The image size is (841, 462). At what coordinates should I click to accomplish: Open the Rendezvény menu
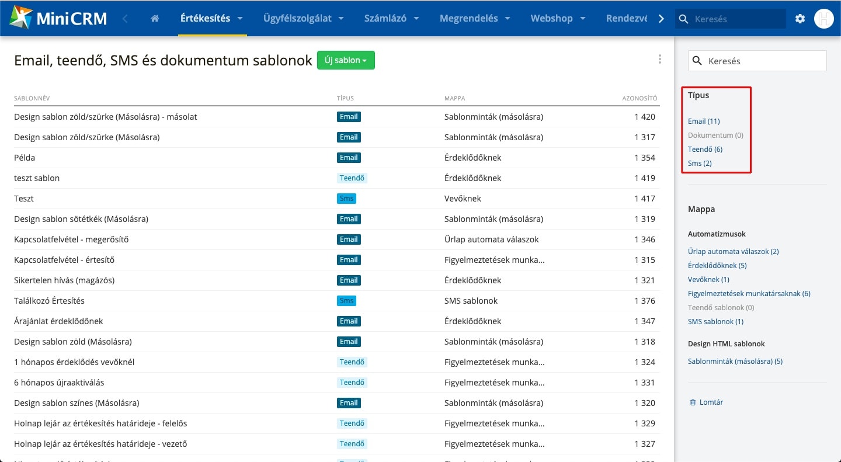point(626,18)
